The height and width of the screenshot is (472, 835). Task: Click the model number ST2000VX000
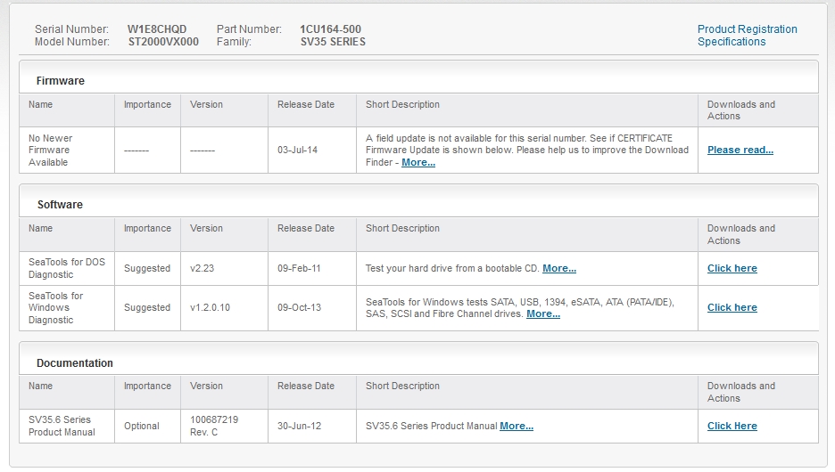163,42
